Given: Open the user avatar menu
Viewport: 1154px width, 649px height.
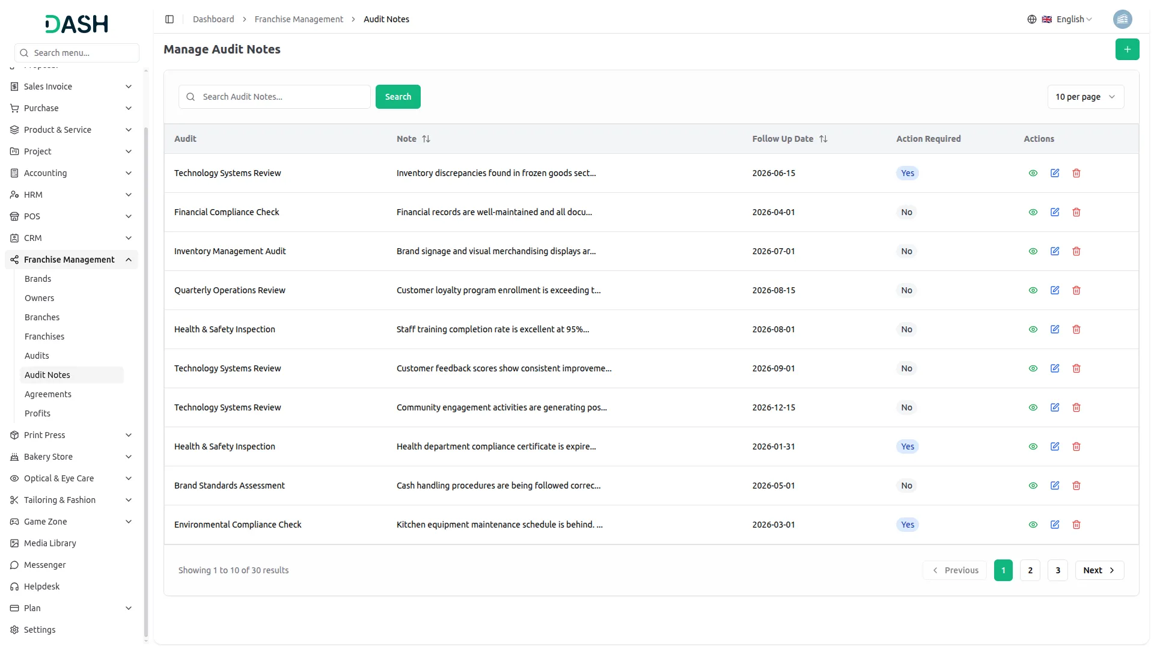Looking at the screenshot, I should click(x=1122, y=19).
